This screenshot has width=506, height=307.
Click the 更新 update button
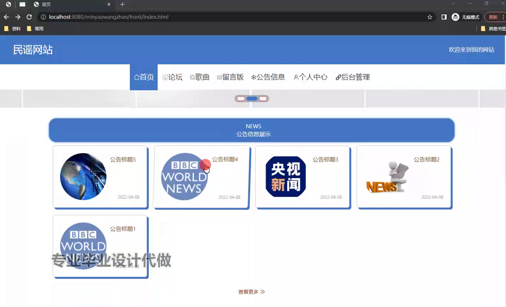(493, 17)
